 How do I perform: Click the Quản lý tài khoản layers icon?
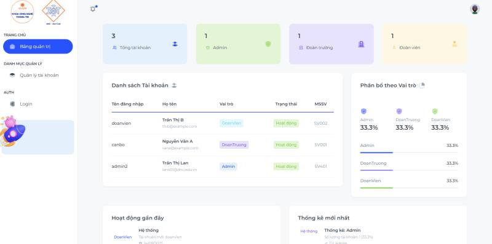pyautogui.click(x=12, y=75)
